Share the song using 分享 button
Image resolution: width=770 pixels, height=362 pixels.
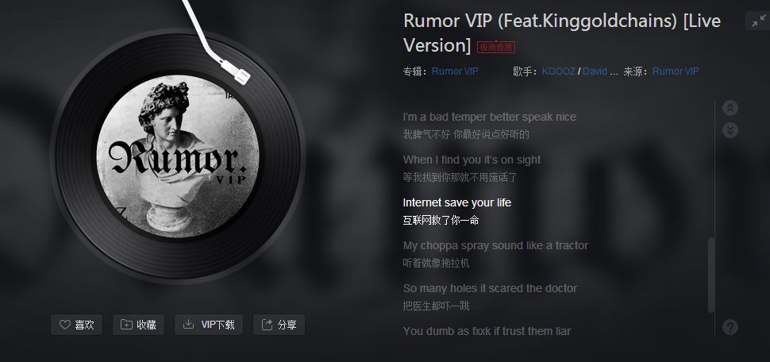click(x=279, y=325)
